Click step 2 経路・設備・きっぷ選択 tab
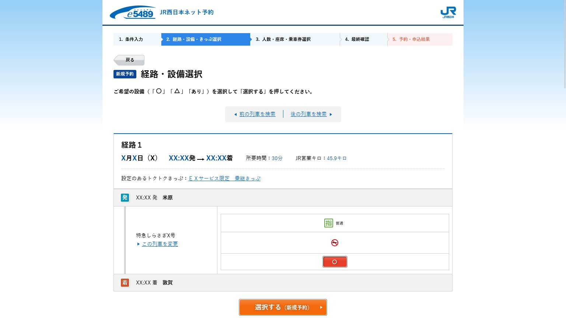The height and width of the screenshot is (318, 566). click(x=206, y=39)
